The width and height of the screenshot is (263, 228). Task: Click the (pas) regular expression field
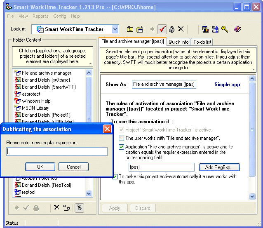(162, 167)
